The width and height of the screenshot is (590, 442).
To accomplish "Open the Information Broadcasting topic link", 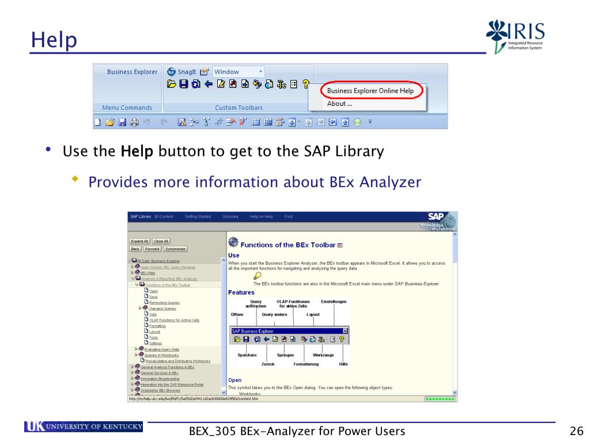I will tap(160, 379).
